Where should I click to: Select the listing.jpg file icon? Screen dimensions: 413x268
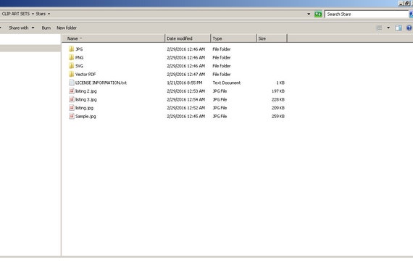tap(72, 108)
